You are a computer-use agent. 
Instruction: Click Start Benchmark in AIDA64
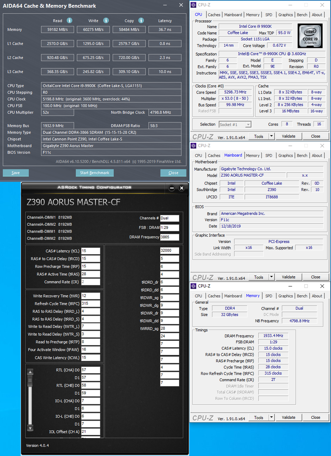pyautogui.click(x=95, y=173)
